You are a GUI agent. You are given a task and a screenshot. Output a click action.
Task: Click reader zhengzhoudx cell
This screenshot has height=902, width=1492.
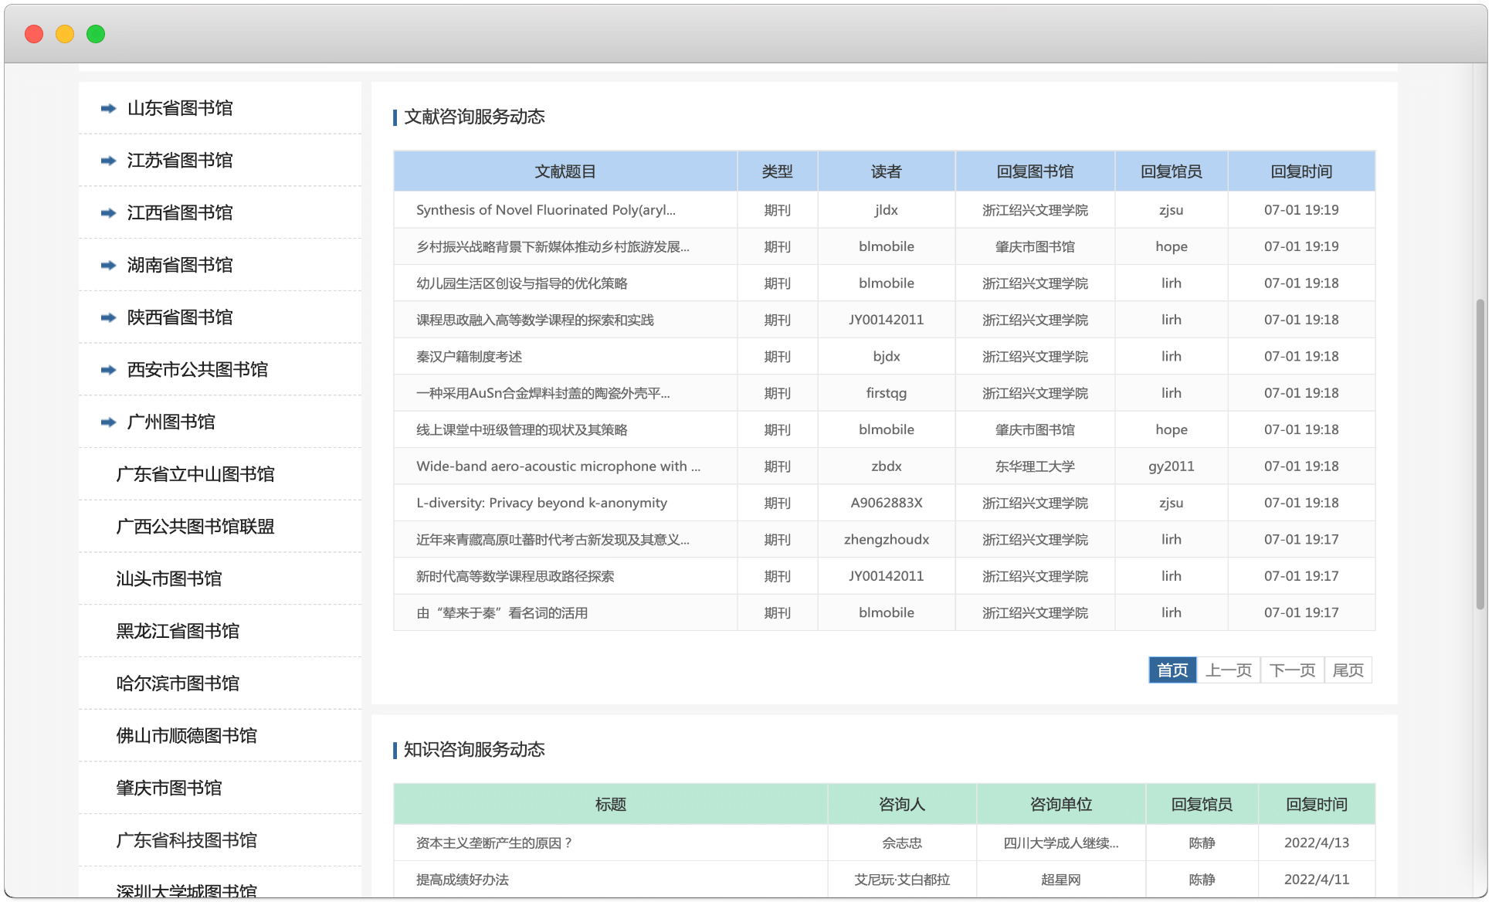pos(887,540)
